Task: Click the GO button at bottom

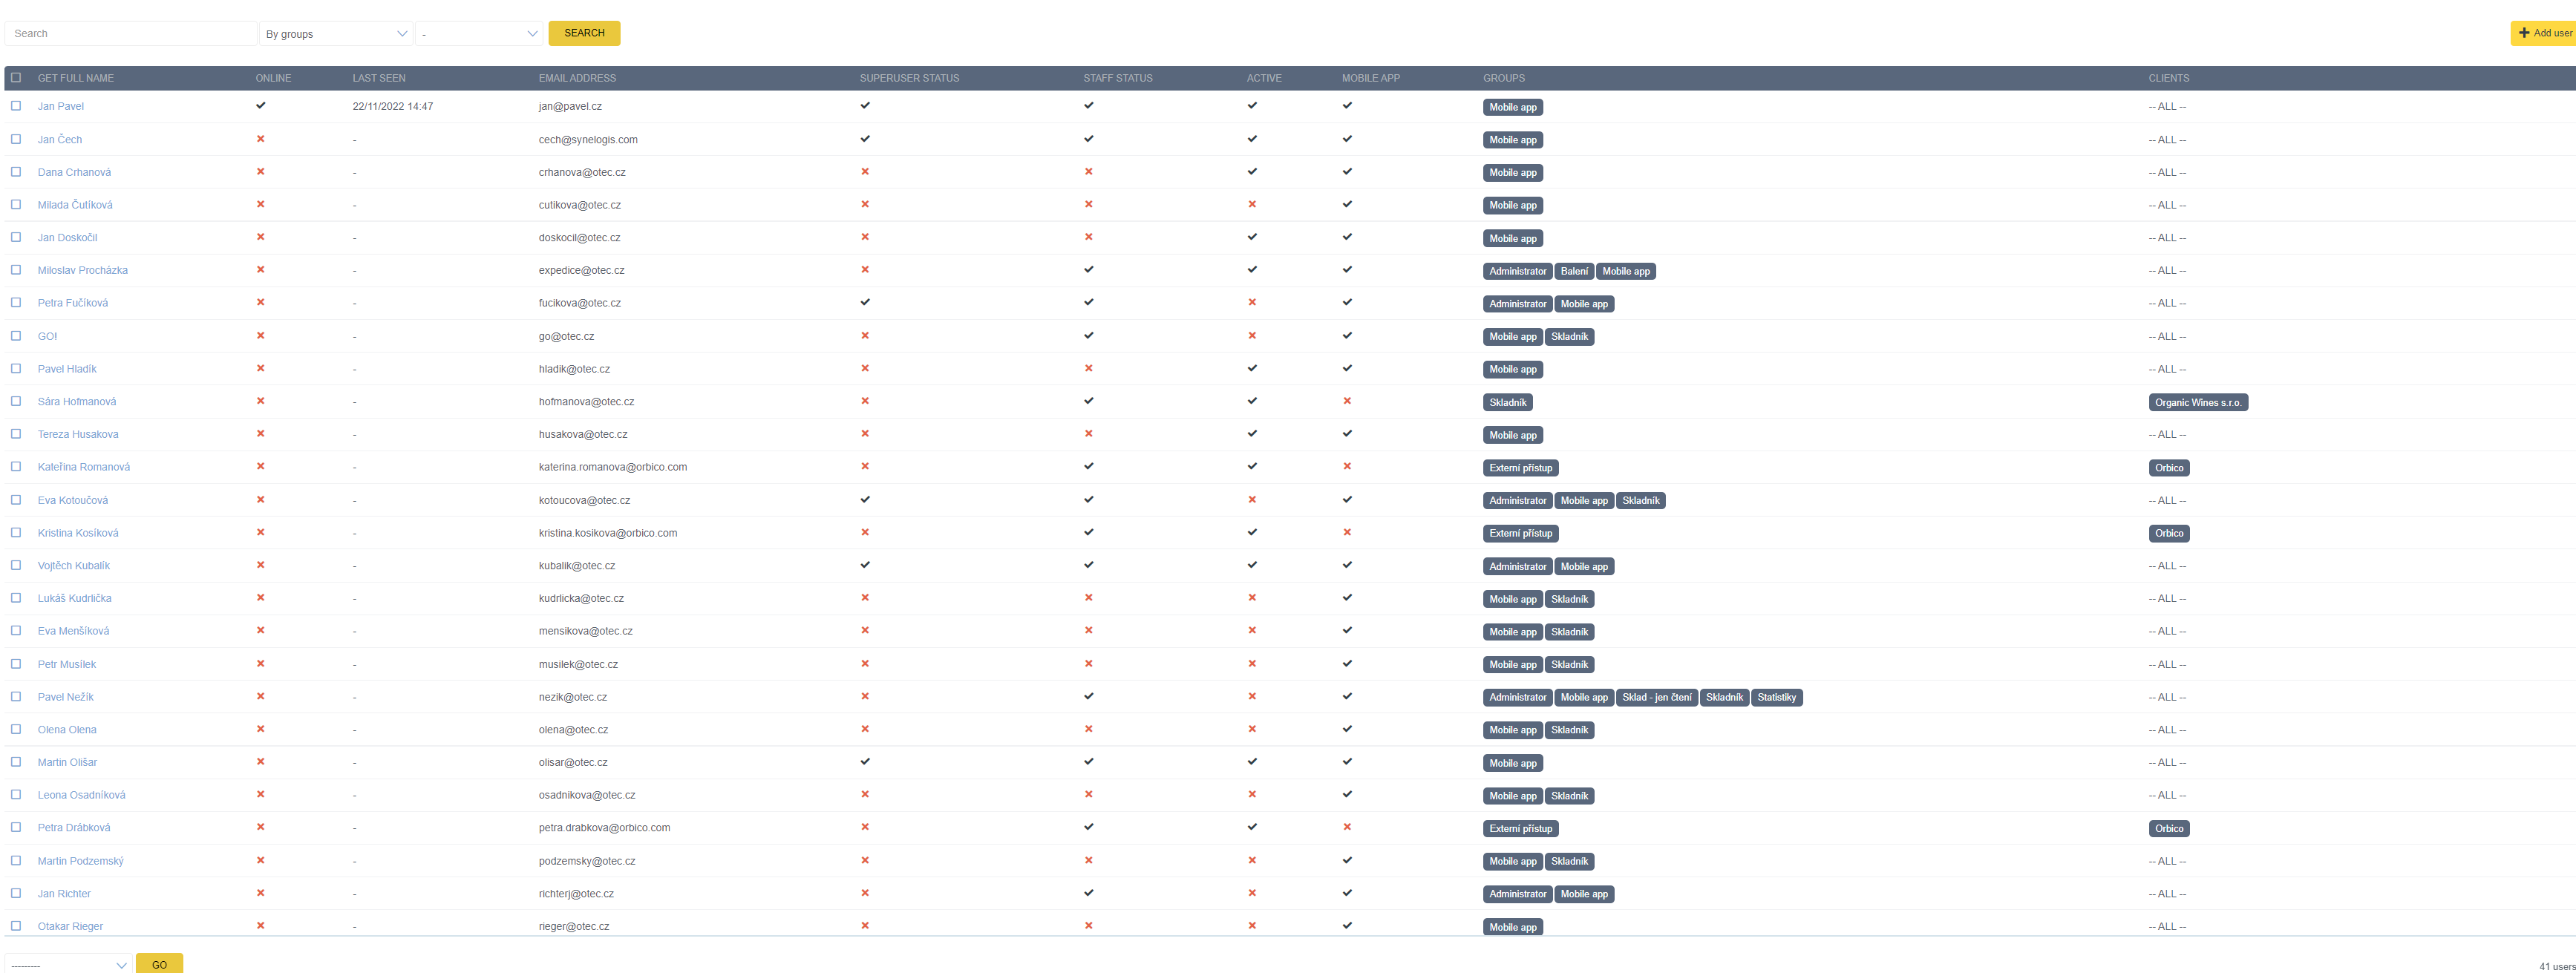Action: pos(159,964)
